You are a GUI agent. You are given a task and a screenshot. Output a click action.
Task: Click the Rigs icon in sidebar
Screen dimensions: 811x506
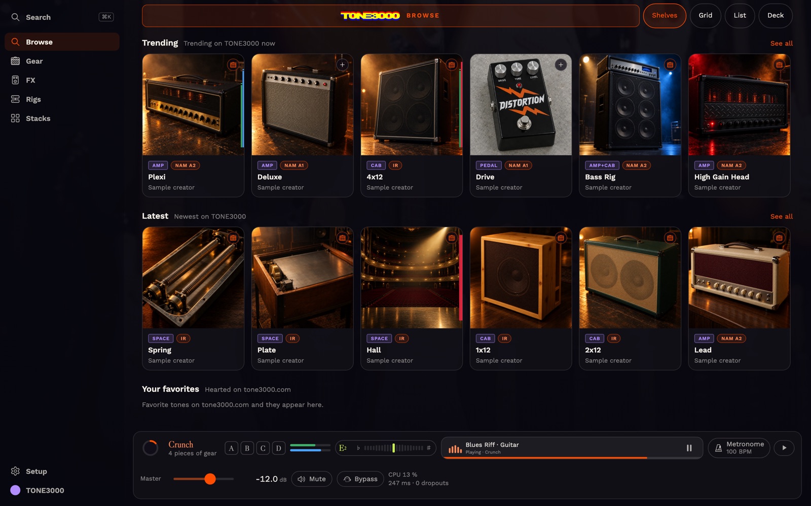point(16,99)
